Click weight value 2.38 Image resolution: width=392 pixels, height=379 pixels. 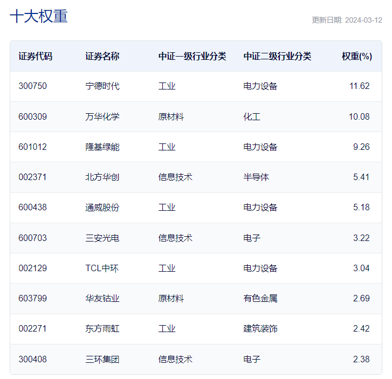[361, 359]
